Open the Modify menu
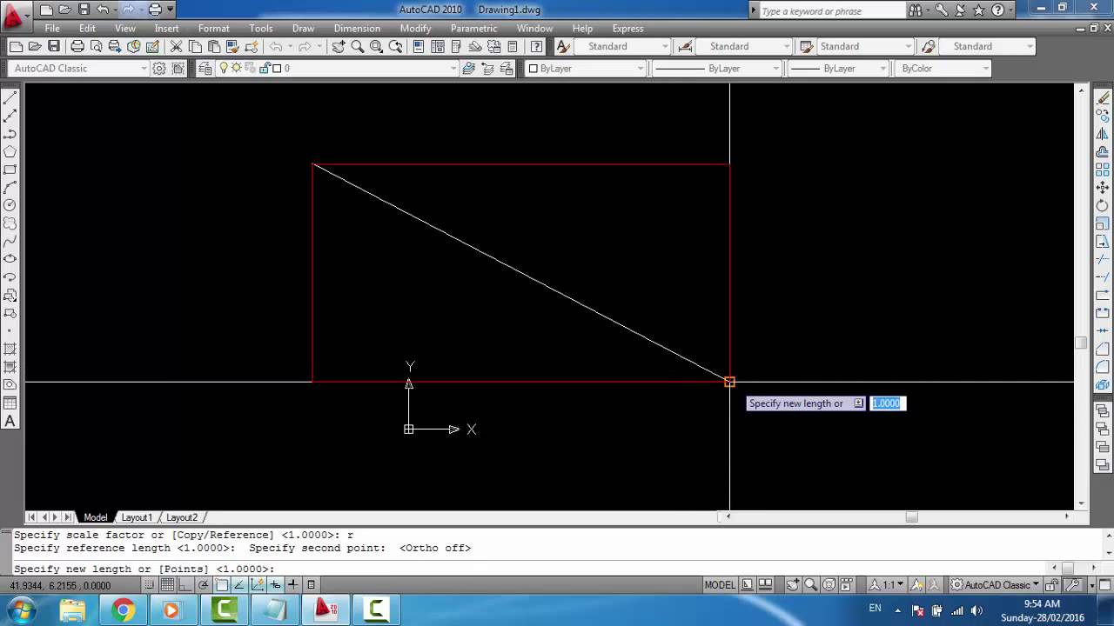 pyautogui.click(x=415, y=29)
